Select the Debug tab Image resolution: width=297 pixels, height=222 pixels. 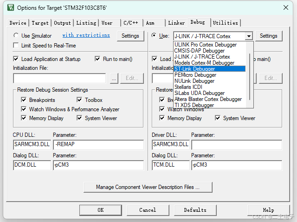pos(199,22)
